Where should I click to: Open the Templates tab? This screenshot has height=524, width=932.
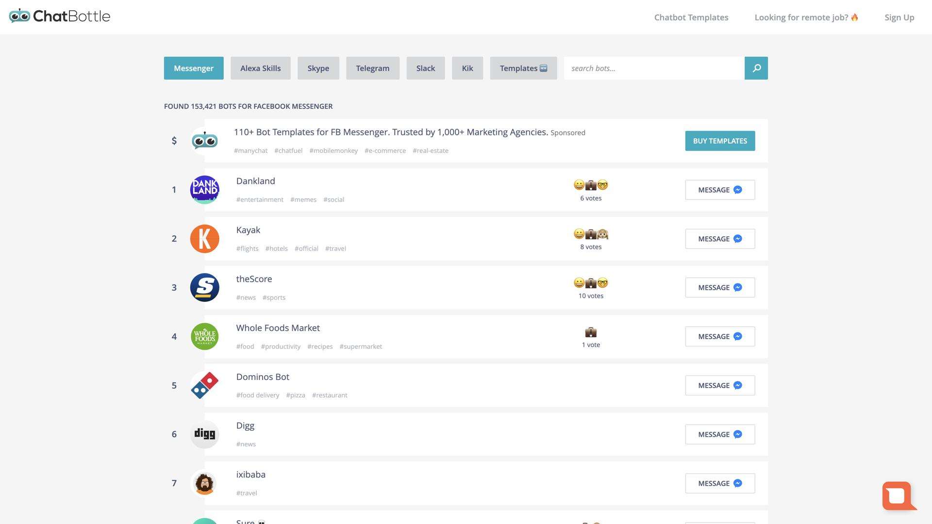523,68
